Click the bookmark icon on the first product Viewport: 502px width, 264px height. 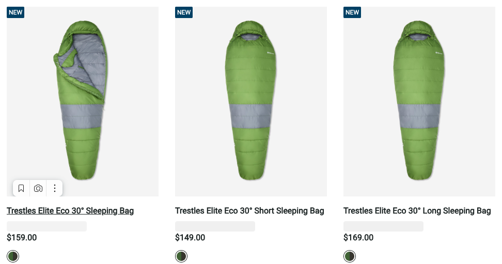21,188
